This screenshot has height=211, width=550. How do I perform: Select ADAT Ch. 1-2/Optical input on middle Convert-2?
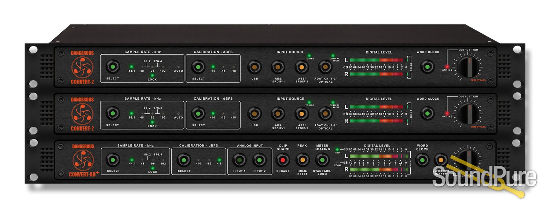[325, 114]
